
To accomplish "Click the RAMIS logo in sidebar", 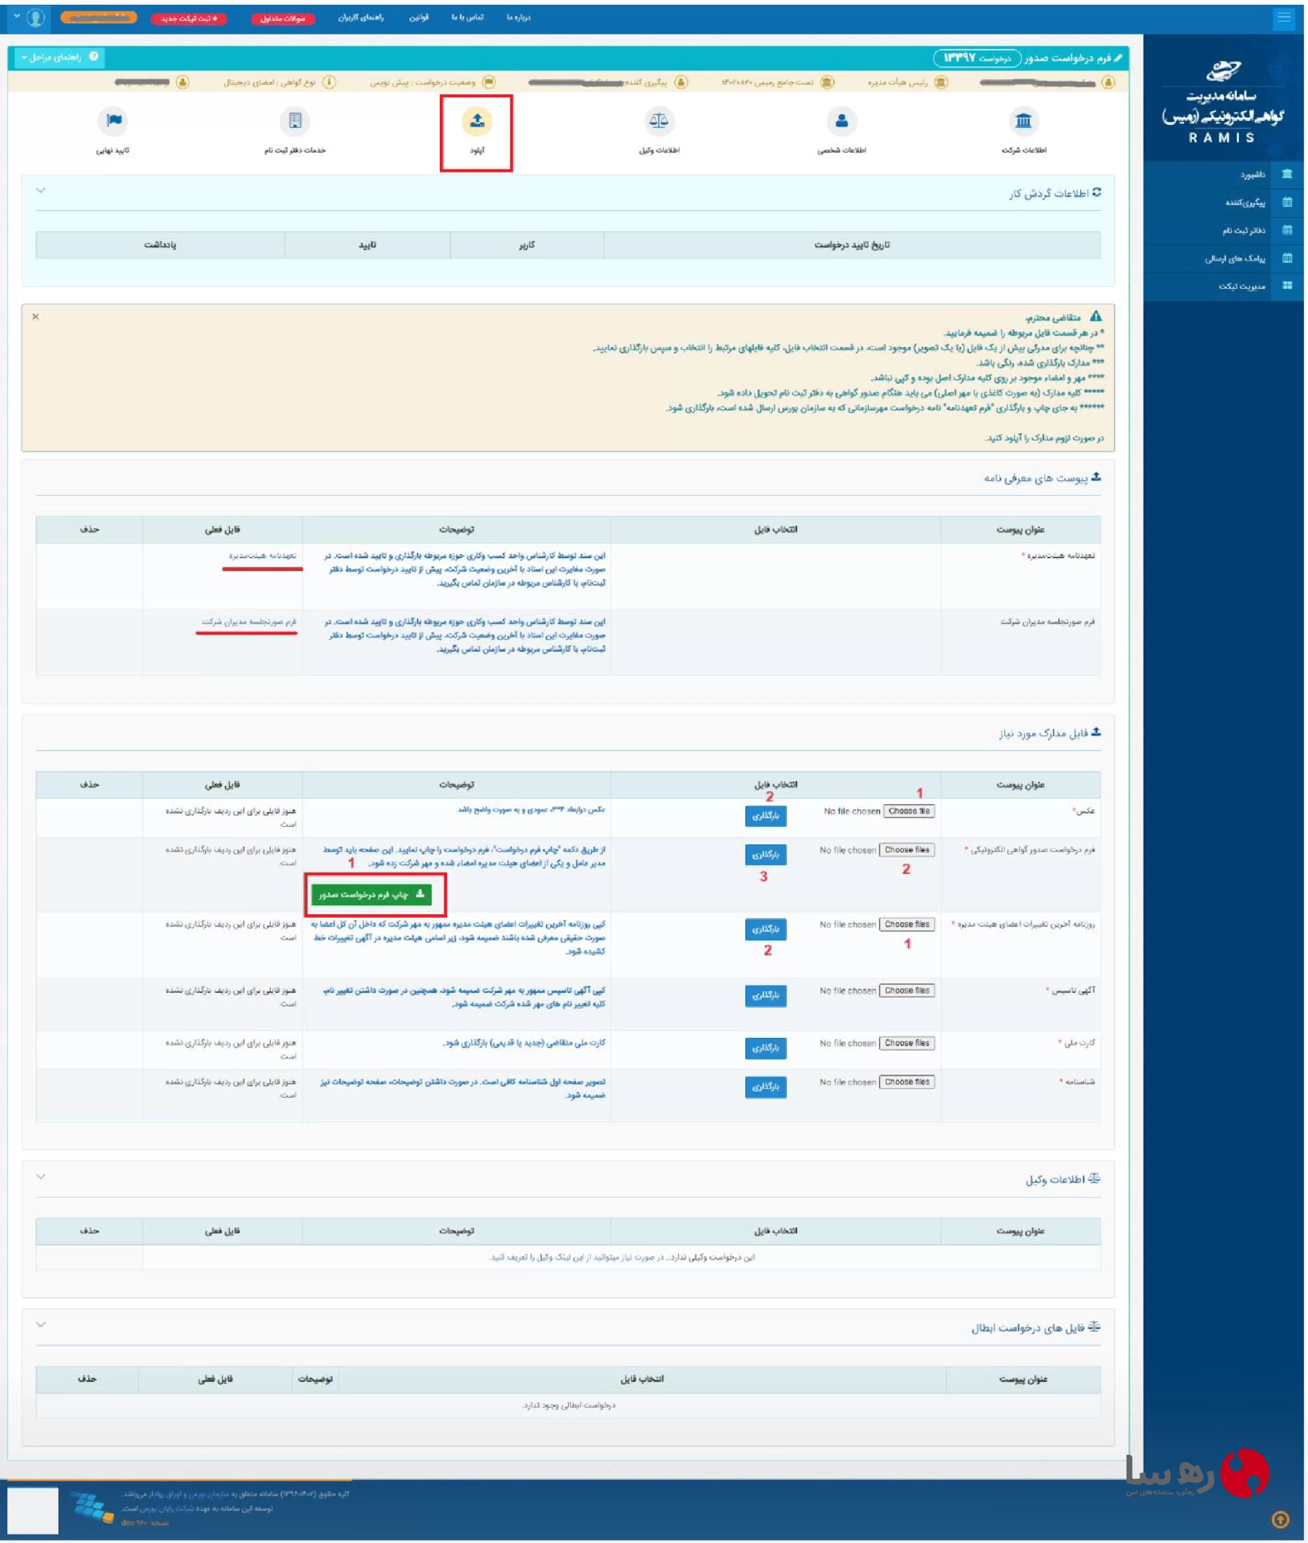I will 1224,102.
